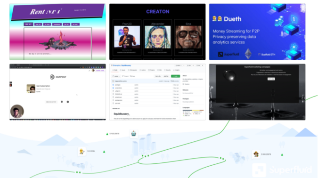318x178 pixels.
Task: Switch to the Code tab in GitHub
Action: point(115,70)
